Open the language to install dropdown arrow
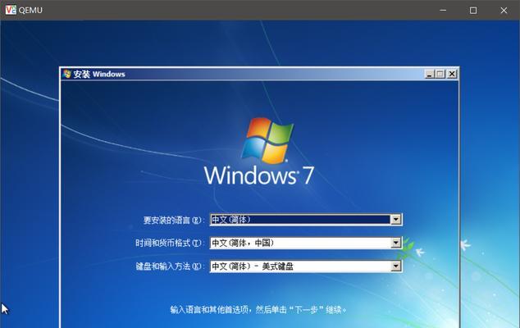 [x=395, y=219]
